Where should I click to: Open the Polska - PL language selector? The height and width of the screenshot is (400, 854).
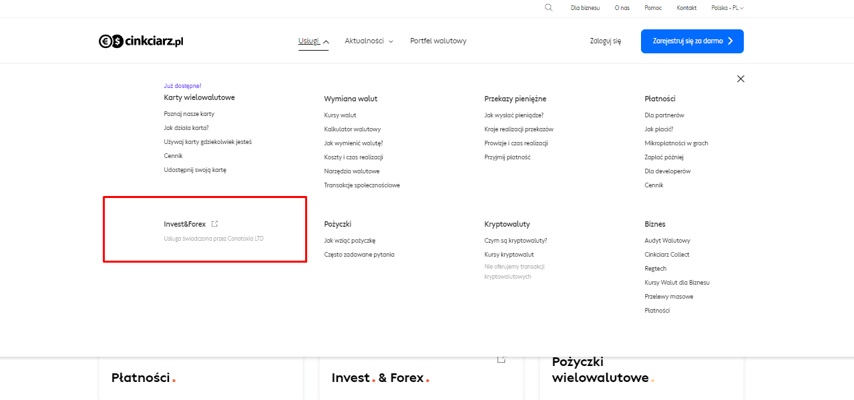728,8
